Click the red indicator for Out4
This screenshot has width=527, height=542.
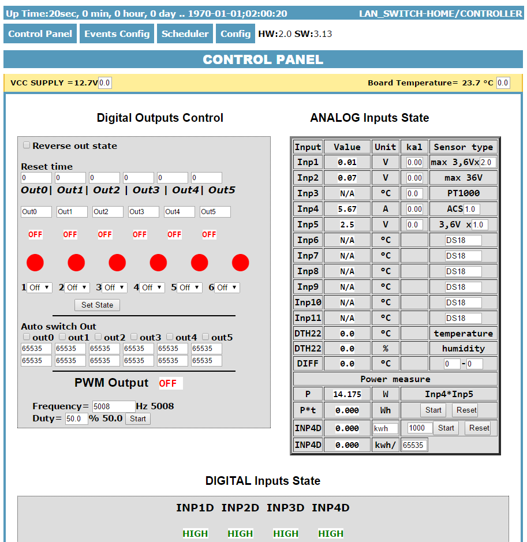click(199, 263)
